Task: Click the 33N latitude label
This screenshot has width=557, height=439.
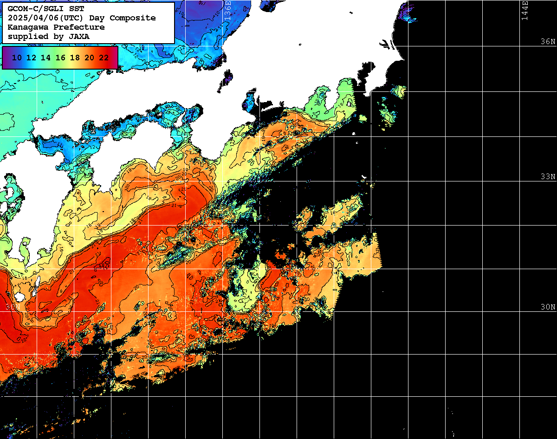Action: 548,177
